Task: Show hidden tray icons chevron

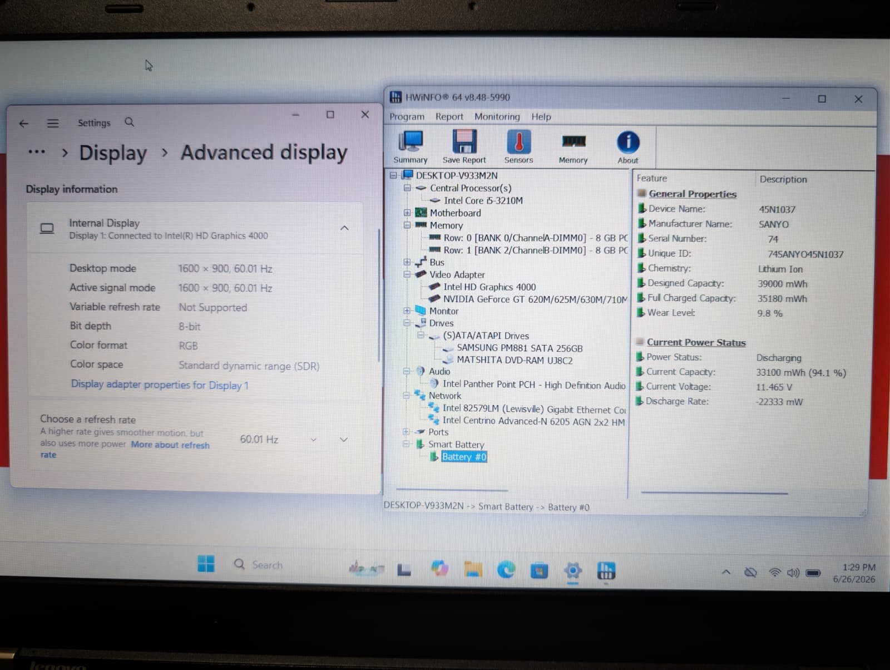Action: click(x=726, y=572)
